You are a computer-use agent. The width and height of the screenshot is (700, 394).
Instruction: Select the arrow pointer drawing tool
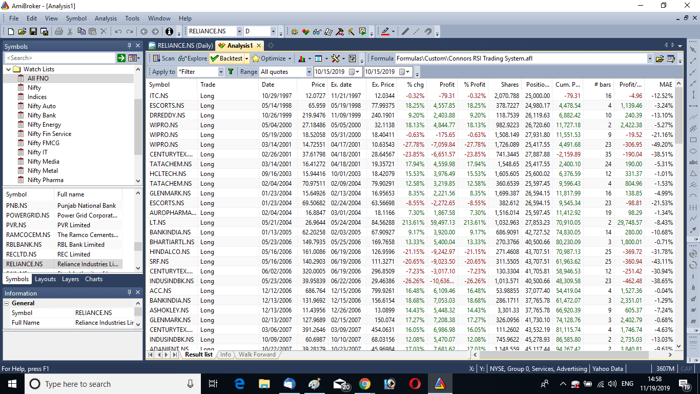(693, 49)
